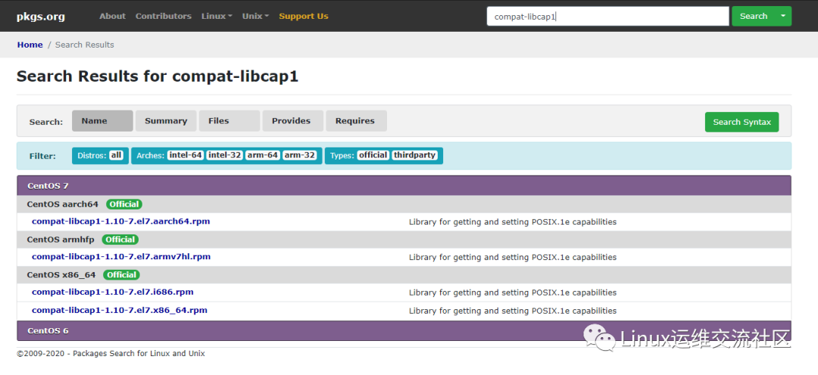The image size is (818, 375).
Task: Select the Provides search tab
Action: (x=292, y=121)
